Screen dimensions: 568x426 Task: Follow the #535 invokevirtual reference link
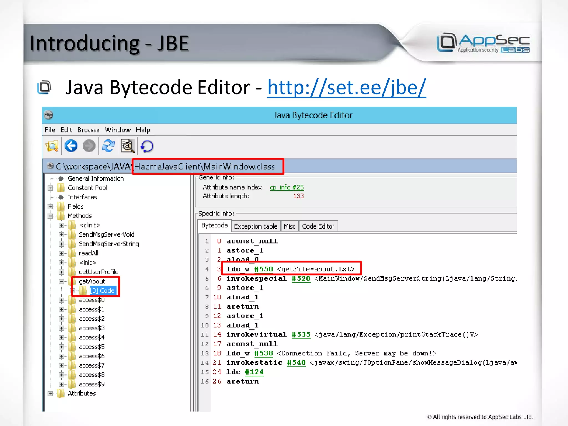click(301, 334)
